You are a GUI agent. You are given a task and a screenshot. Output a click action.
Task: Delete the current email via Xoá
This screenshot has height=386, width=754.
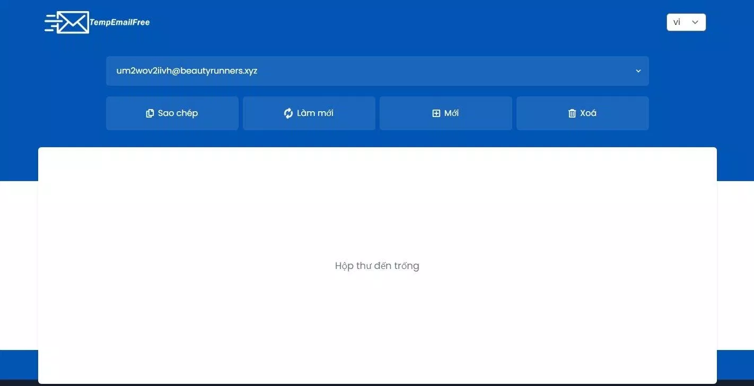click(582, 113)
